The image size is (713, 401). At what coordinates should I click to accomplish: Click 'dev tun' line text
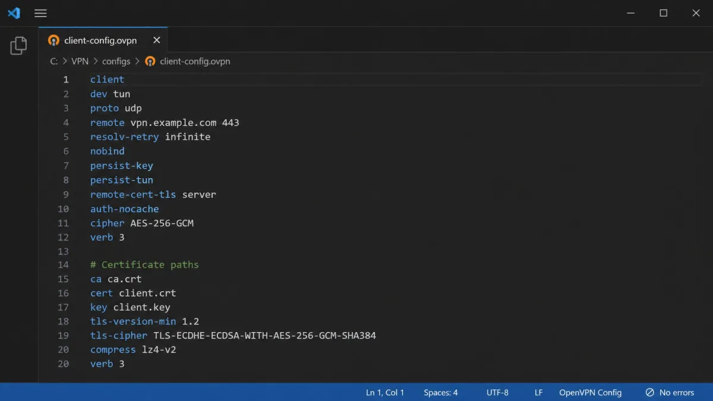click(110, 94)
